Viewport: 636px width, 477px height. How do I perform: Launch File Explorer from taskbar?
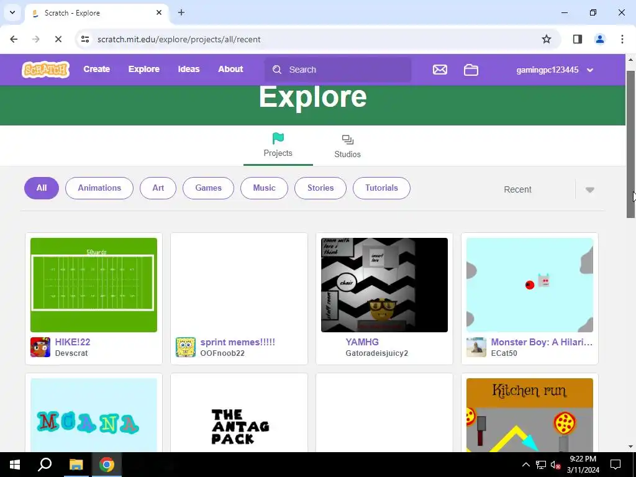tap(76, 465)
